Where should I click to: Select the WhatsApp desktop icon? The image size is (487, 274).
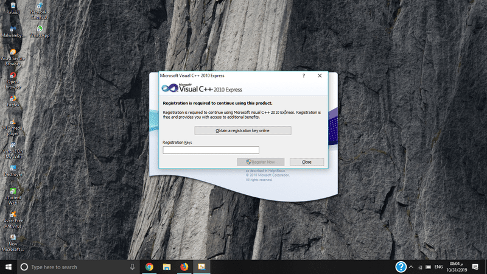[40, 32]
